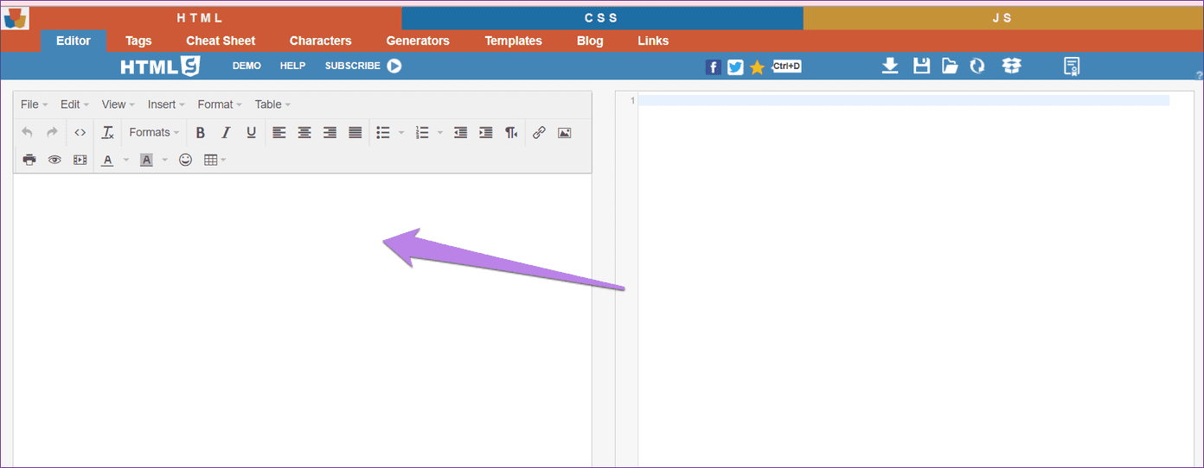Screen dimensions: 1204x468
Task: Insert a numbered list
Action: point(422,133)
